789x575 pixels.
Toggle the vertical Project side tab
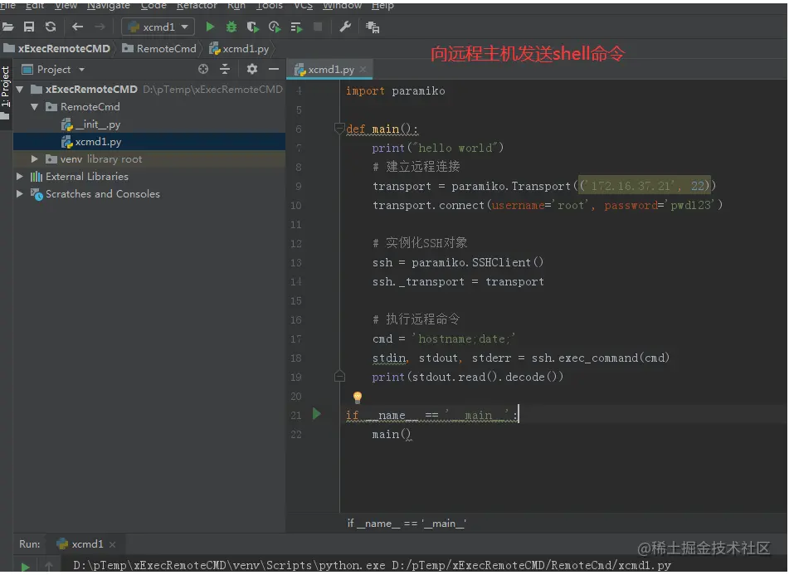(6, 87)
